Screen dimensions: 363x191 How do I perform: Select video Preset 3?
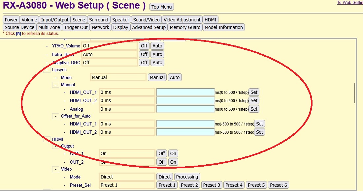212,185
